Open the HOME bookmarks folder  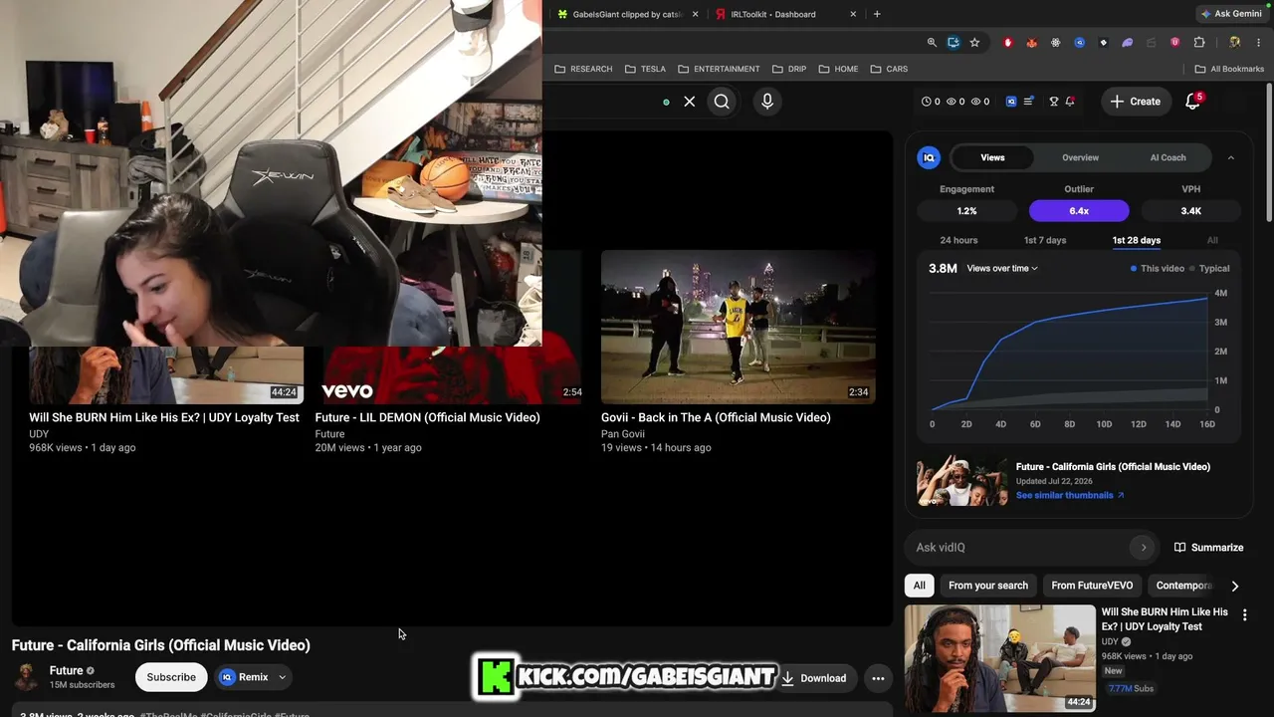[838, 69]
